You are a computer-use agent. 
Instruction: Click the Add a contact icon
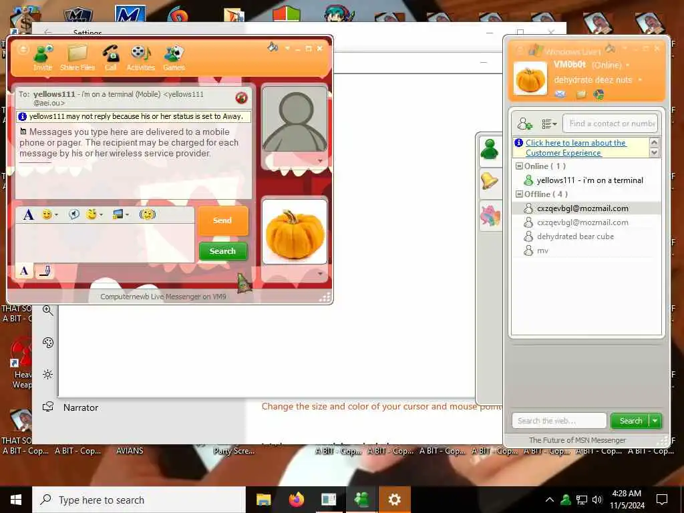click(x=524, y=124)
